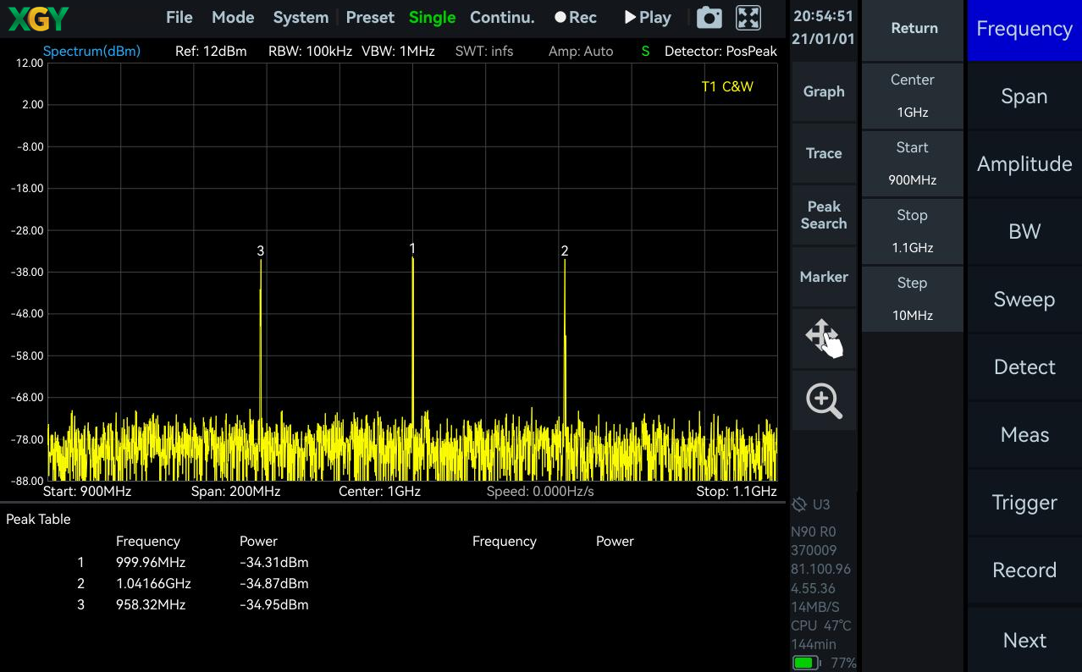Screen dimensions: 1082x672
Task: Click peak marker 3 on the spectrum
Action: pos(261,251)
